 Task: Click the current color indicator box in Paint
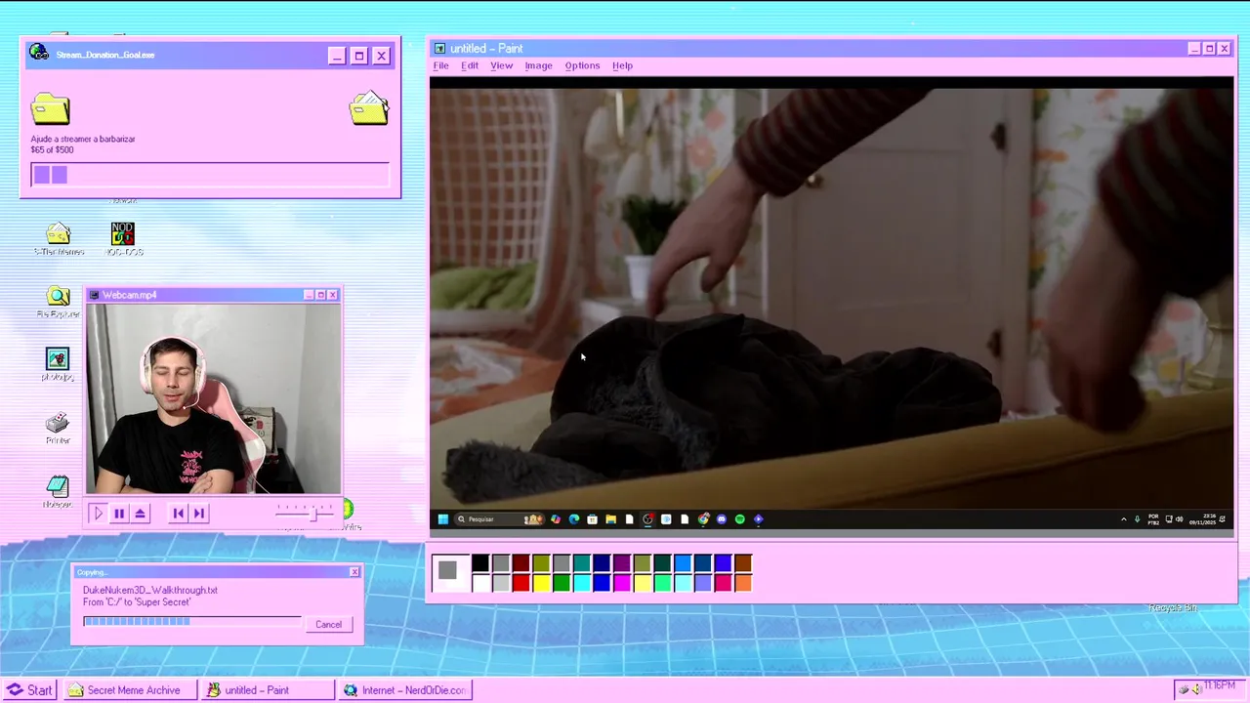point(451,573)
